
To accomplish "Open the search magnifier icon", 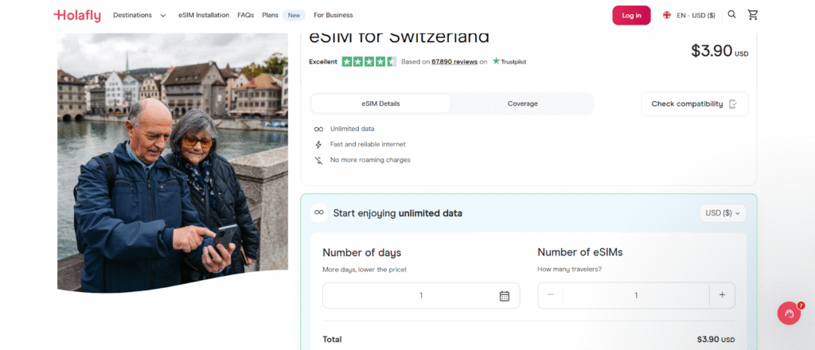I will pos(731,14).
